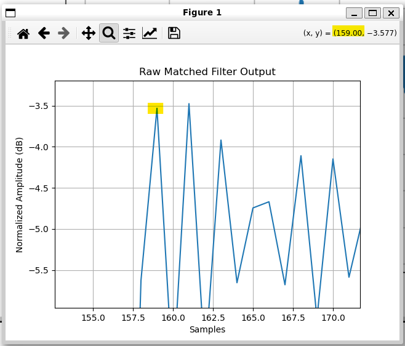Click the y-axis tick label −4.5

(x=39, y=188)
